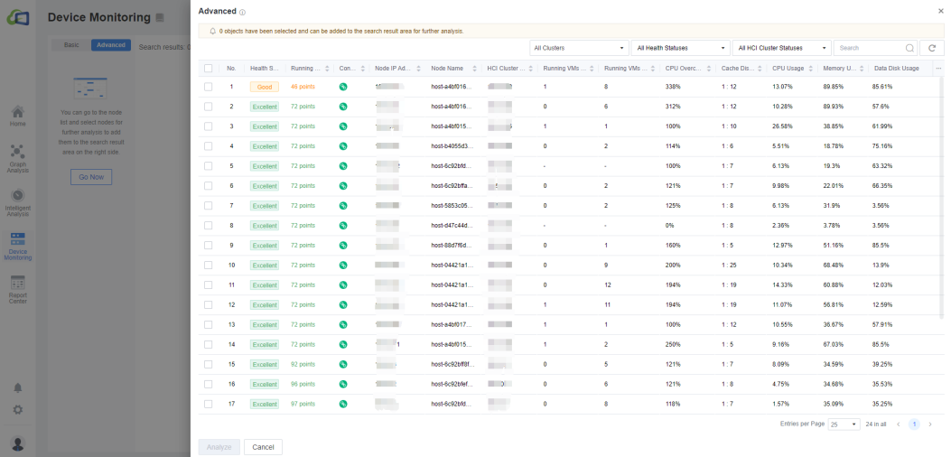Click the Cancel button
Screen dimensions: 951x457
click(263, 447)
